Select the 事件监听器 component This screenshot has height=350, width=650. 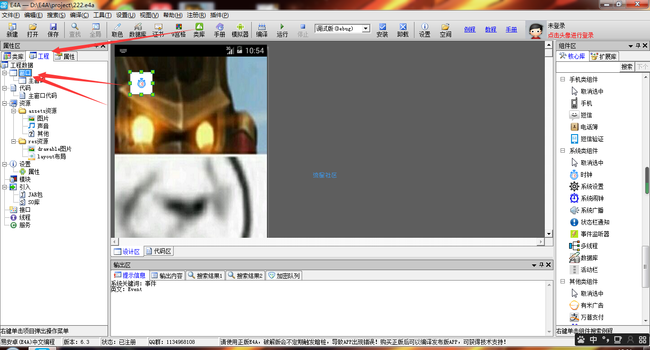coord(589,234)
